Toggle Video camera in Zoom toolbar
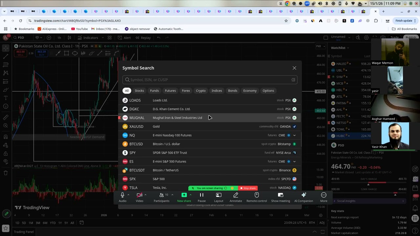This screenshot has width=420, height=236. (x=139, y=197)
